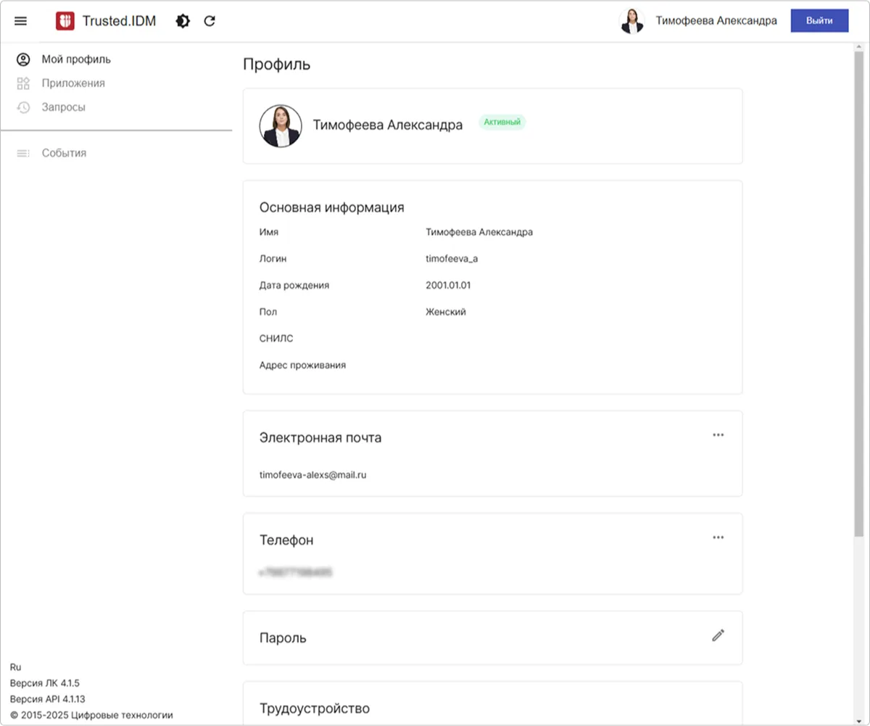Open Мой профиль in sidebar
Screen dimensions: 870x726
point(76,59)
